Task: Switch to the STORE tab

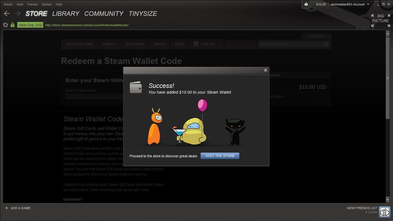Action: (36, 14)
